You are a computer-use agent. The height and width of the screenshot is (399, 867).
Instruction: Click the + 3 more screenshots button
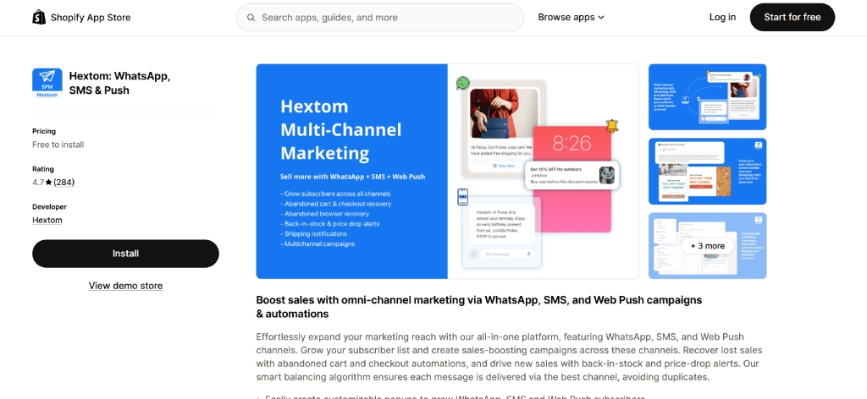pos(707,246)
